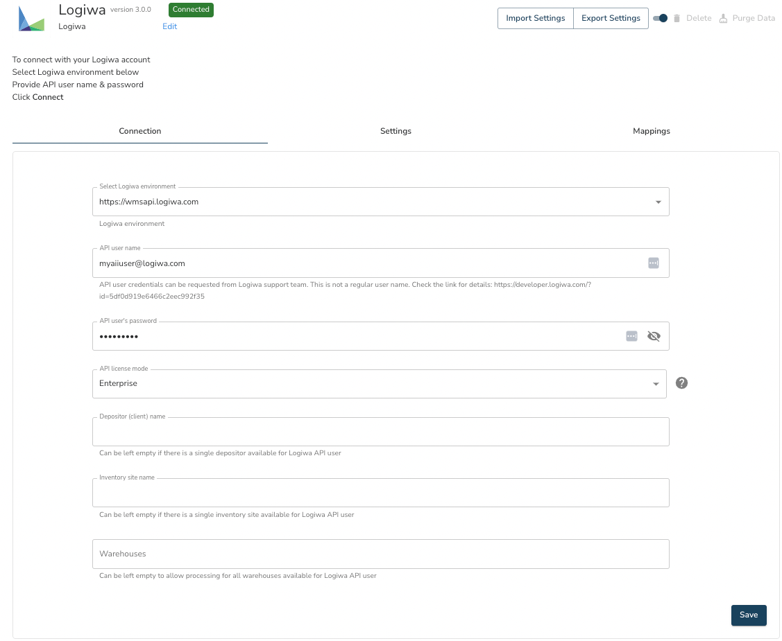The image size is (782, 641).
Task: Toggle the connector enabled switch
Action: (661, 19)
